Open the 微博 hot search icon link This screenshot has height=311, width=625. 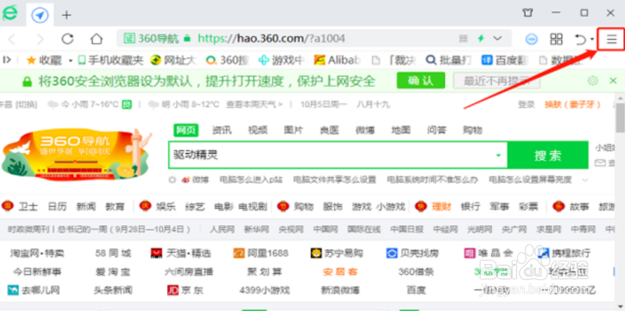pyautogui.click(x=195, y=180)
